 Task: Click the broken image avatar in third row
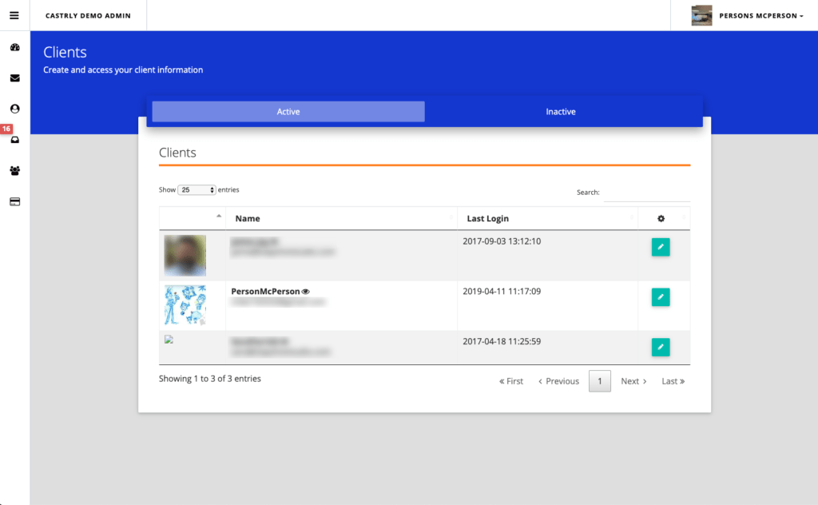click(x=169, y=339)
